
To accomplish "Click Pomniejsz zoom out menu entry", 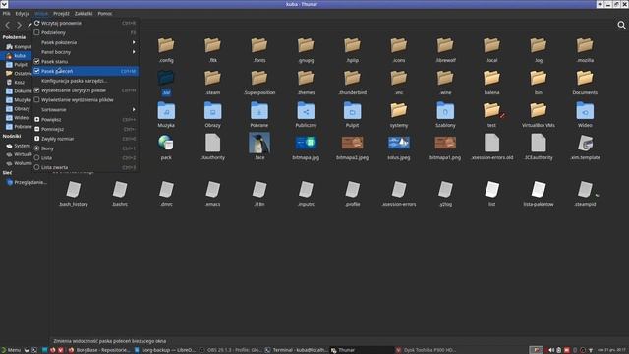I will click(x=86, y=129).
